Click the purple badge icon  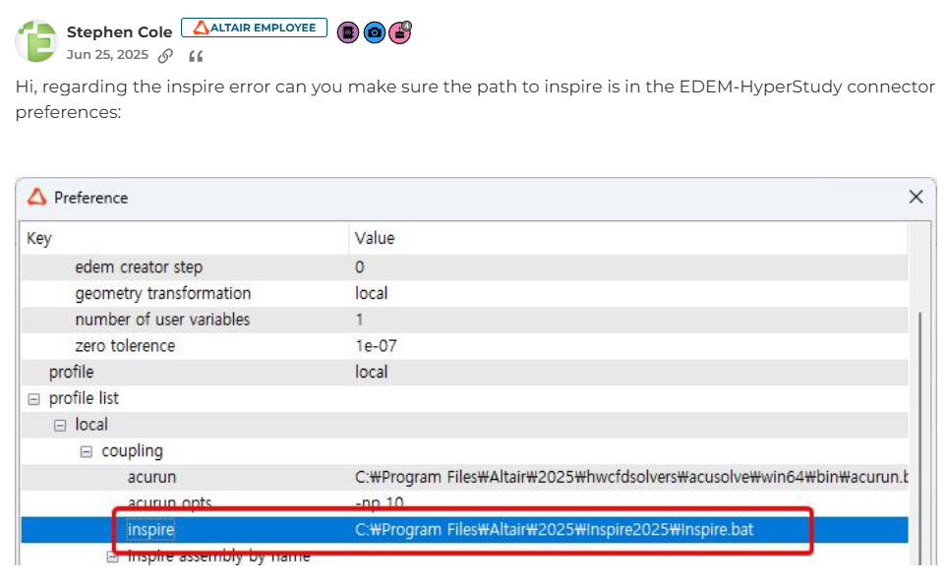click(348, 32)
